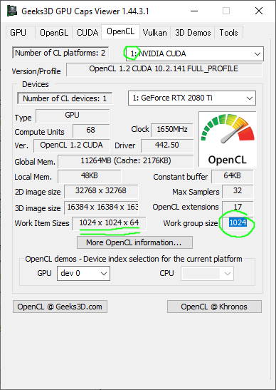Image resolution: width=276 pixels, height=390 pixels.
Task: Open the CL platform dropdown (NVIDIA CUDA)
Action: tap(194, 53)
